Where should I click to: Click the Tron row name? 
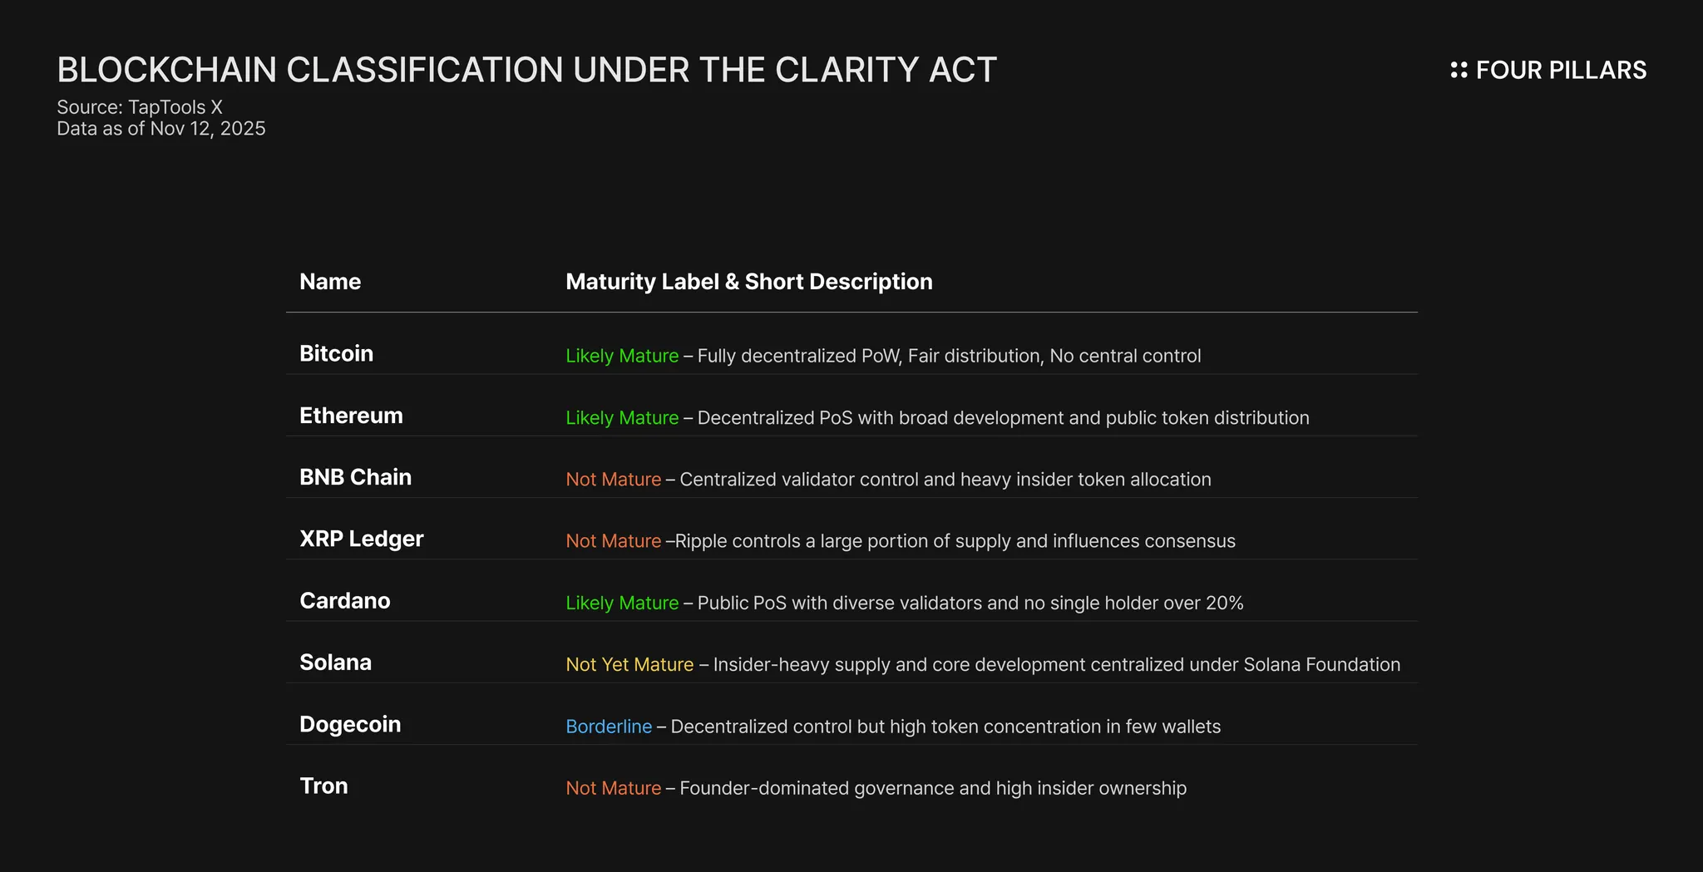click(x=323, y=786)
